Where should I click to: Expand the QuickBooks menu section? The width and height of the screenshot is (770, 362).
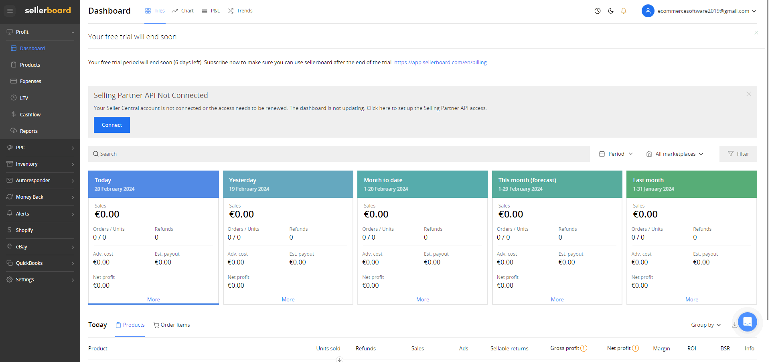[x=40, y=263]
